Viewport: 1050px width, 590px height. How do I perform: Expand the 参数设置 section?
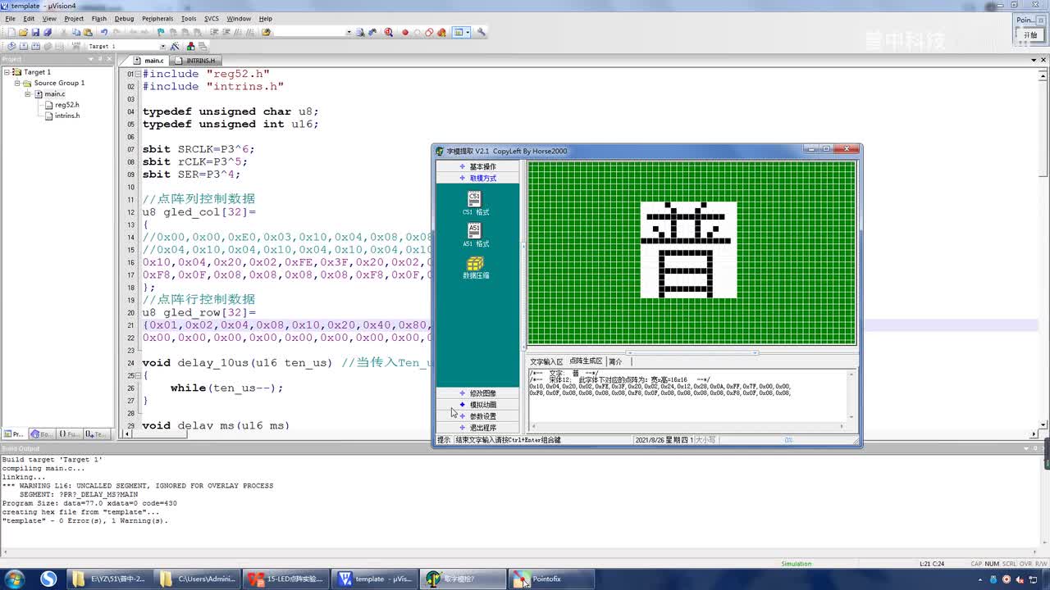click(x=477, y=416)
